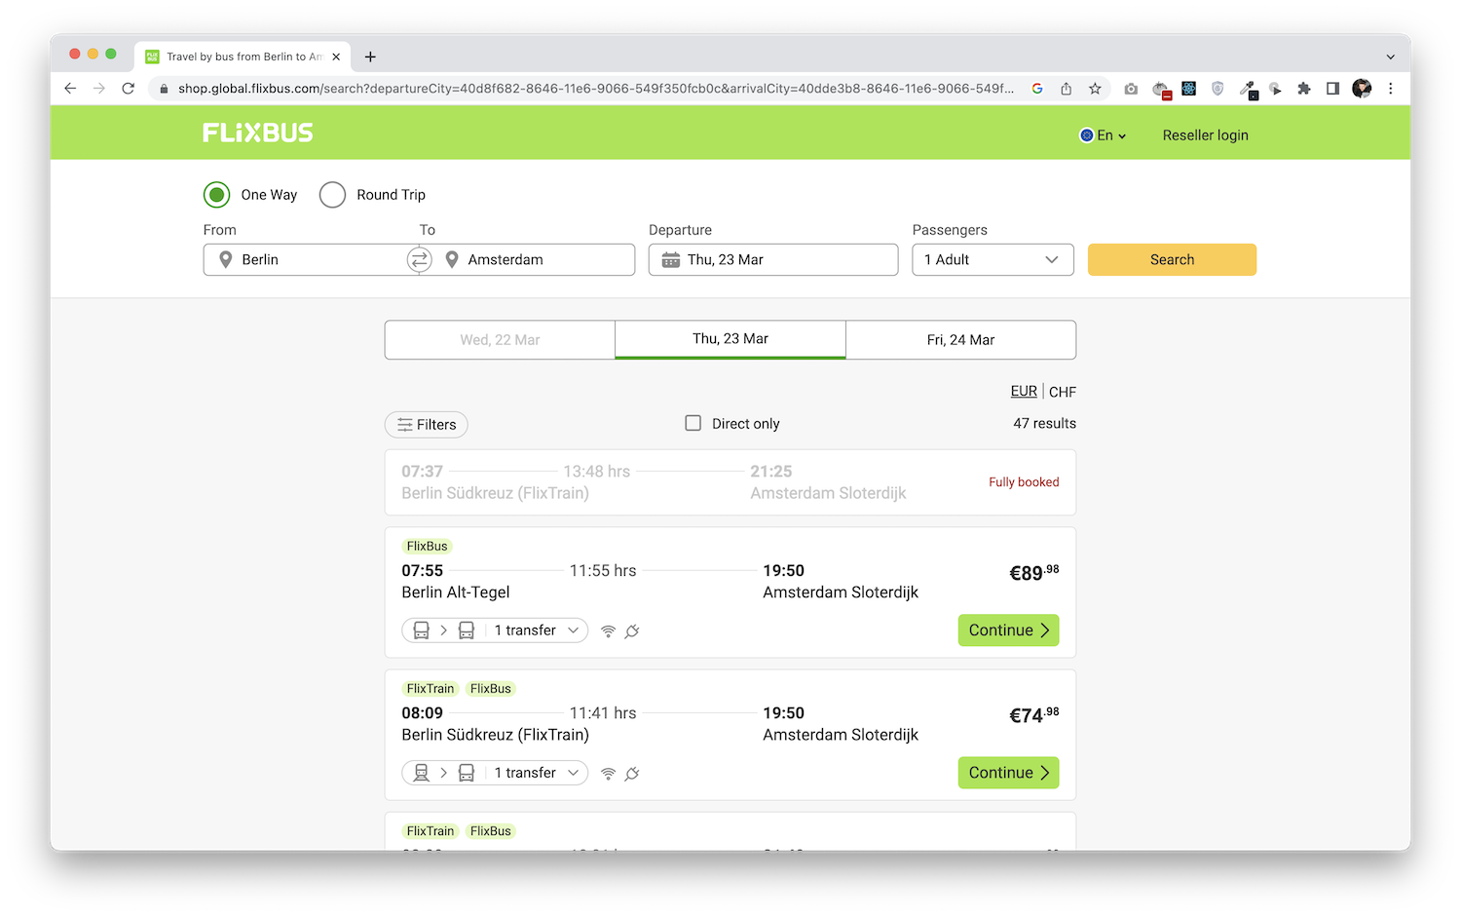Click the calendar icon in the Departure field
The width and height of the screenshot is (1461, 917).
[669, 259]
